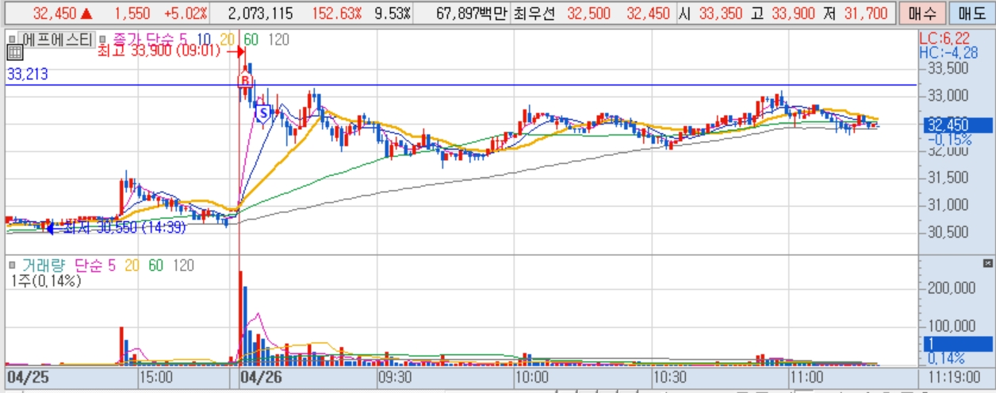Screen dimensions: 996x393
Task: Select the volume moving average 20 label
Action: (x=132, y=265)
